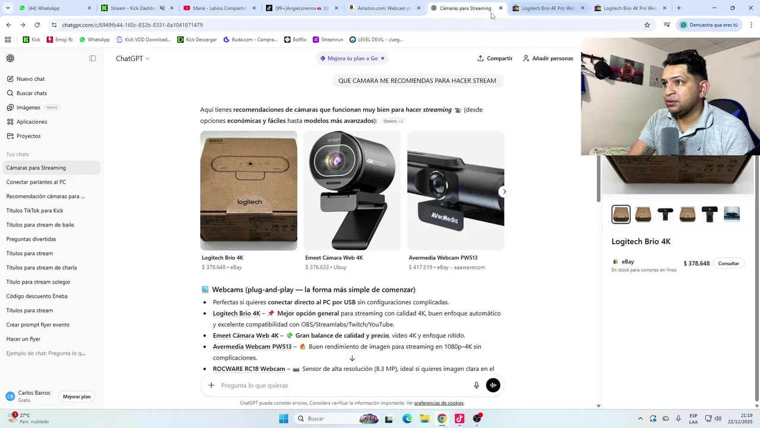Dismiss the Mejora tu plan banner
Viewport: 760px width, 428px height.
(x=382, y=58)
